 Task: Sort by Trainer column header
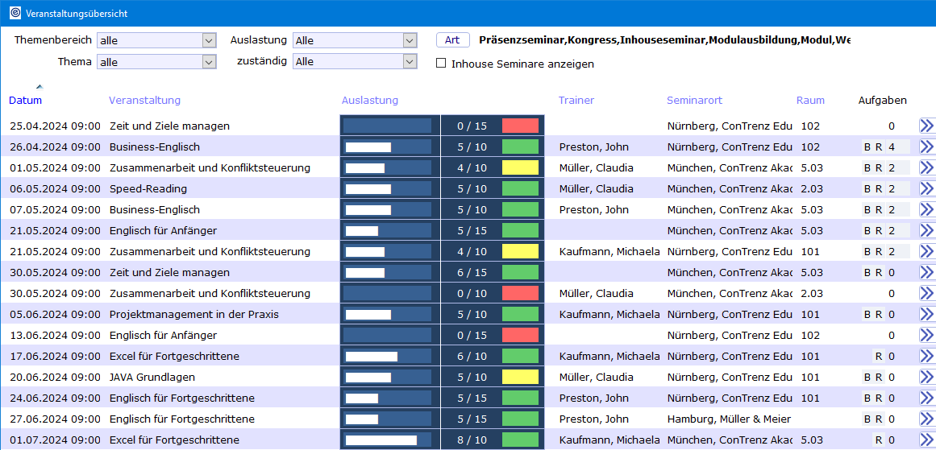(576, 101)
